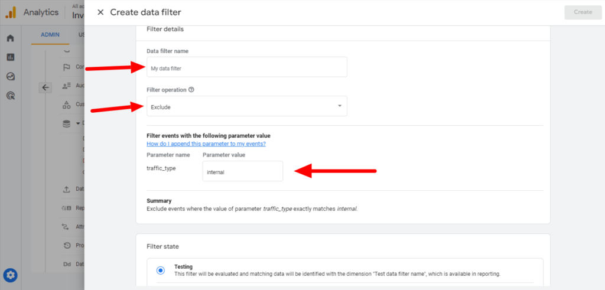Viewport: 605px width, 290px height.
Task: Click the Admin gear icon
Action: coord(11,275)
